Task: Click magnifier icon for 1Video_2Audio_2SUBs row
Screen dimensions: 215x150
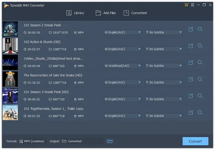Action: pyautogui.click(x=200, y=62)
